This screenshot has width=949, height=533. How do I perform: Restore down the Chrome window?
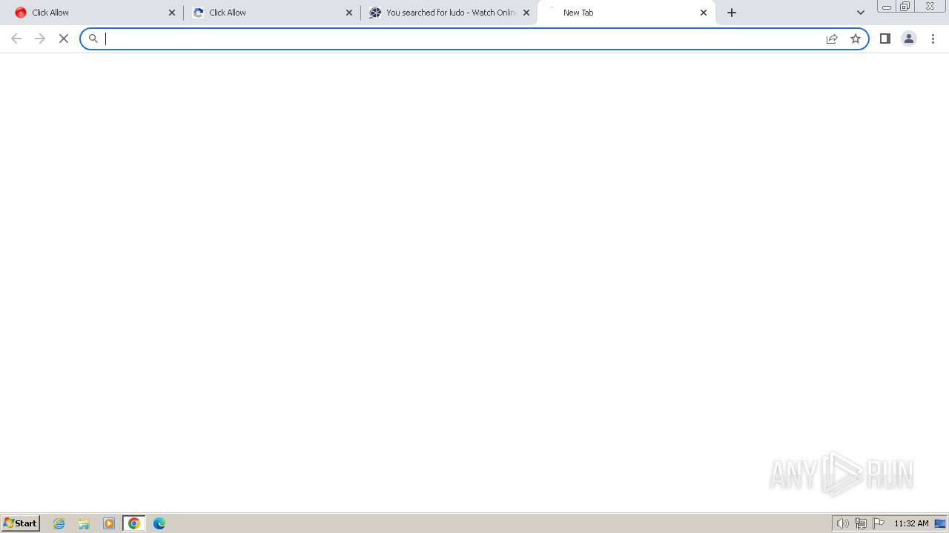pos(905,7)
